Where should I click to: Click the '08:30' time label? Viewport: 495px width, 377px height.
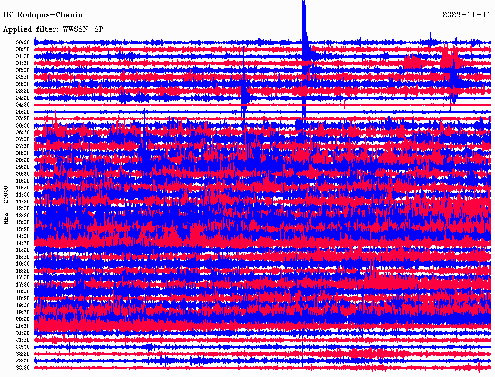point(23,160)
